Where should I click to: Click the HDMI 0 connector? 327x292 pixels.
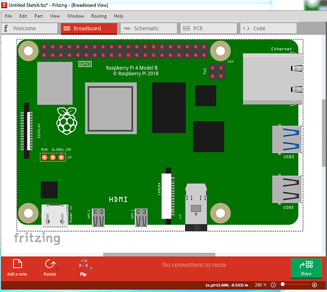click(x=98, y=217)
